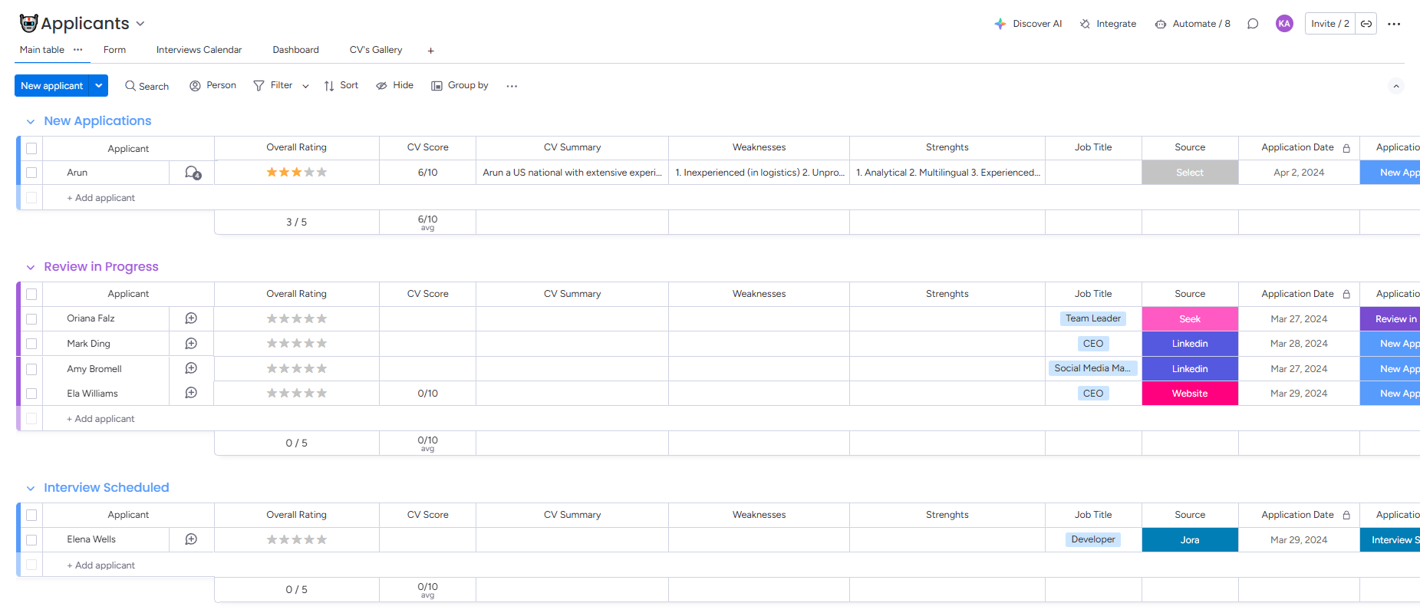Add an update for Amy Bromell
This screenshot has width=1420, height=613.
pyautogui.click(x=191, y=368)
